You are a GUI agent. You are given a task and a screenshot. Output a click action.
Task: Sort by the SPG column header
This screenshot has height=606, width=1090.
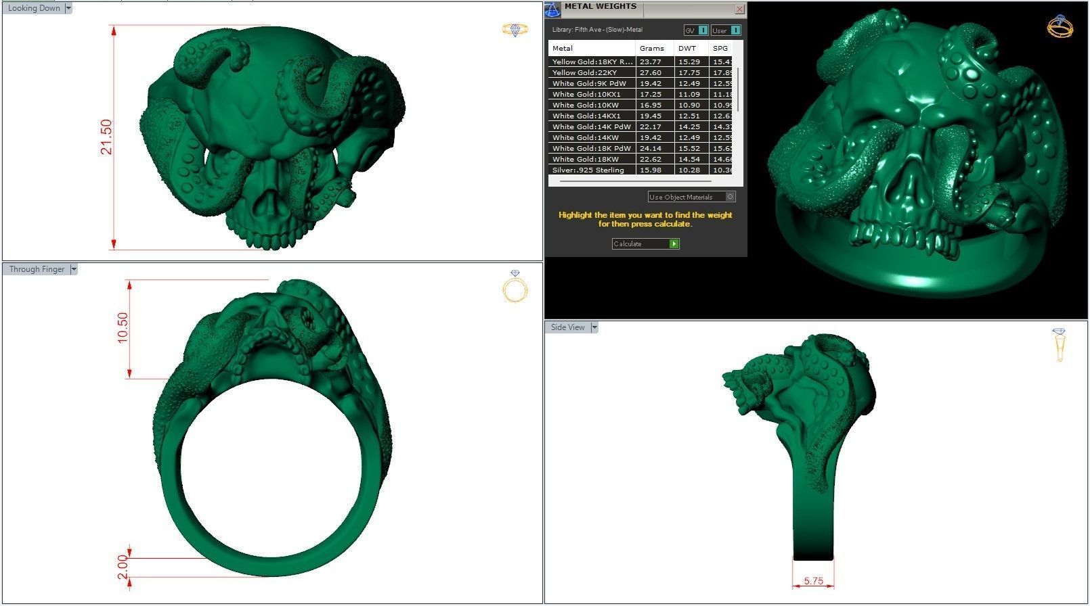tap(722, 48)
